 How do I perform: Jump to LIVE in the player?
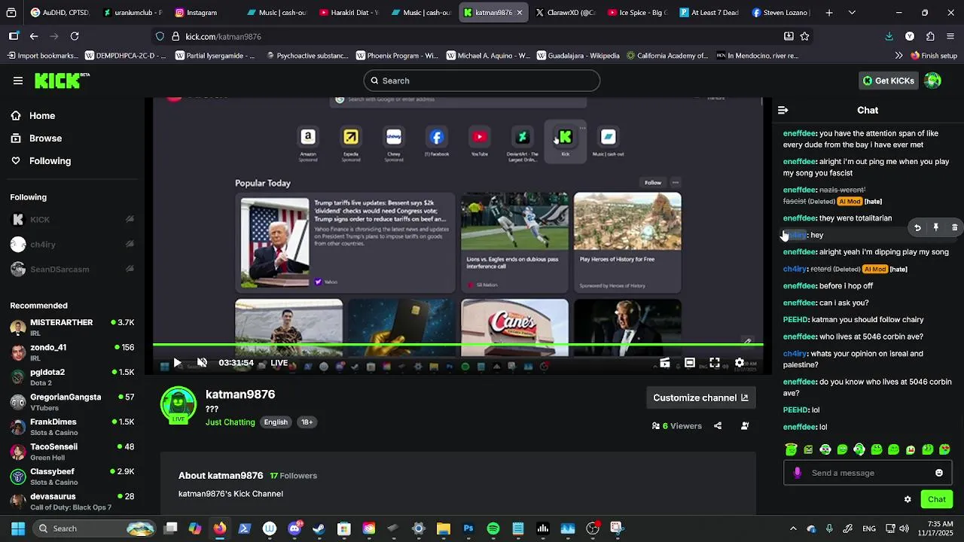click(279, 363)
